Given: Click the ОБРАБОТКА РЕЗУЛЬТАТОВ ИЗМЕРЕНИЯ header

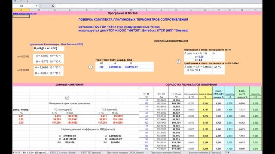Looking at the screenshot, I should [x=191, y=85].
